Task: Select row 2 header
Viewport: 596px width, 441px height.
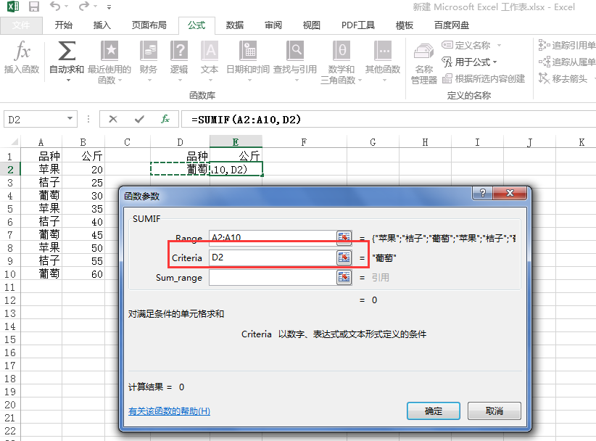Action: (x=10, y=169)
